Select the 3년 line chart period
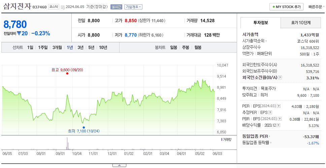The width and height of the screenshot is (326, 168). 80,47
